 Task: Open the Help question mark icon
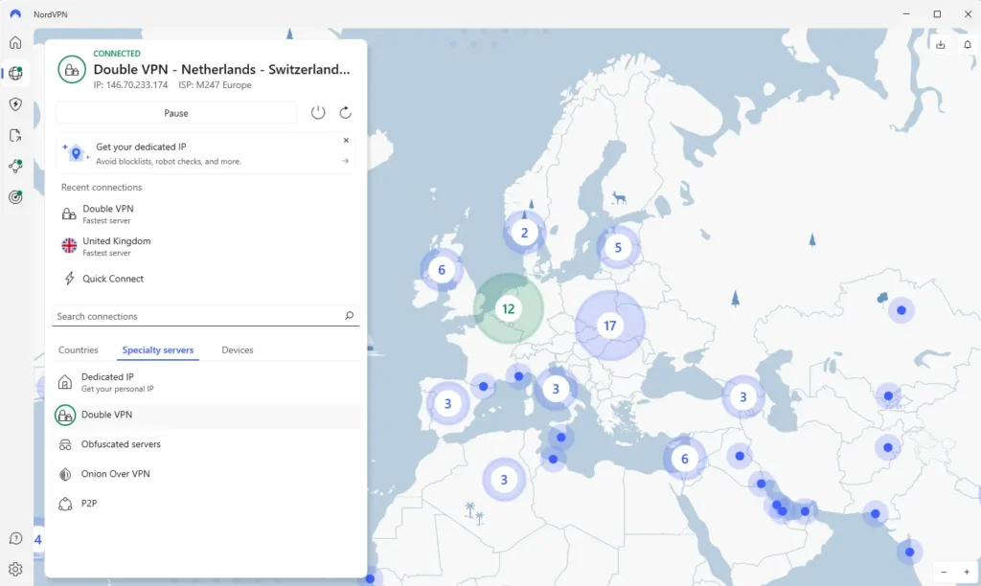click(x=15, y=539)
